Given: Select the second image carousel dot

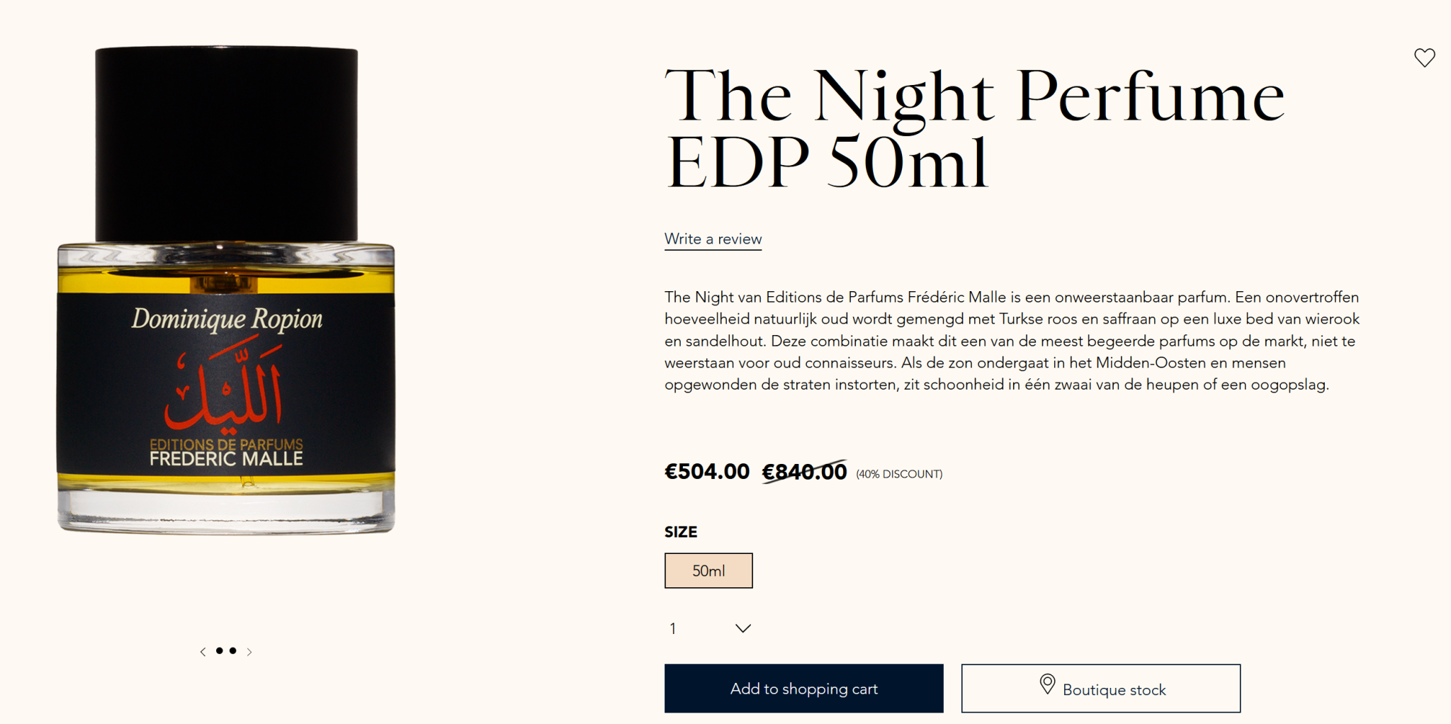Looking at the screenshot, I should (x=233, y=650).
